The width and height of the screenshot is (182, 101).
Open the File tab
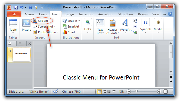[14, 14]
